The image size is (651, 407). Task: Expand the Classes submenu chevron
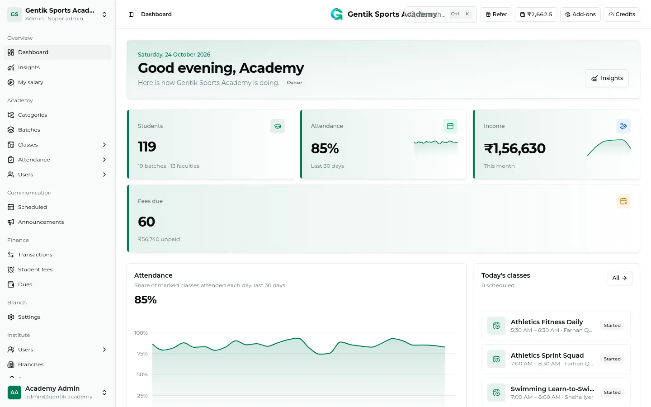[x=104, y=145]
